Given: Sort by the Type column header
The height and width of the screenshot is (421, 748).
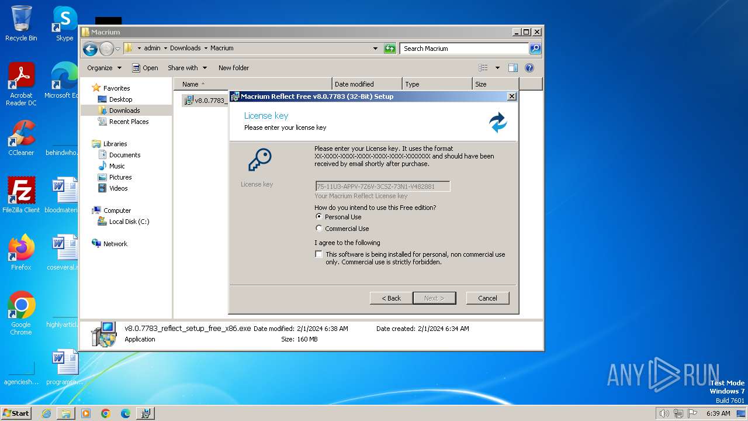Looking at the screenshot, I should tap(437, 84).
